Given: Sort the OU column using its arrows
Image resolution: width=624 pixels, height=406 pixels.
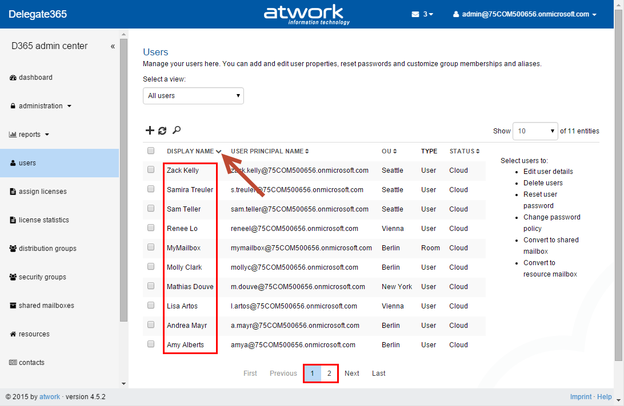Looking at the screenshot, I should click(395, 152).
